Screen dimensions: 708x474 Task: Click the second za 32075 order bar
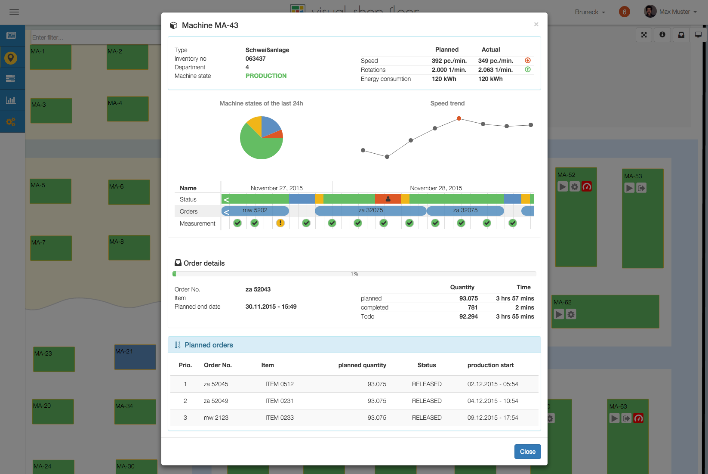click(x=465, y=211)
